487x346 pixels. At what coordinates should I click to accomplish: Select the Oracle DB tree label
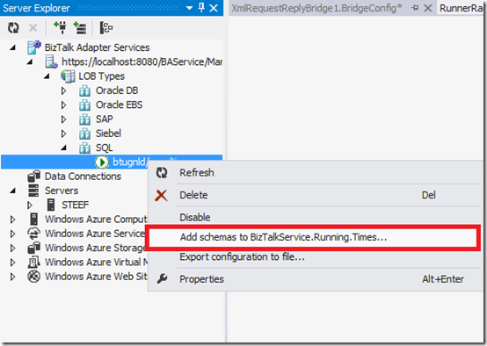coord(117,90)
